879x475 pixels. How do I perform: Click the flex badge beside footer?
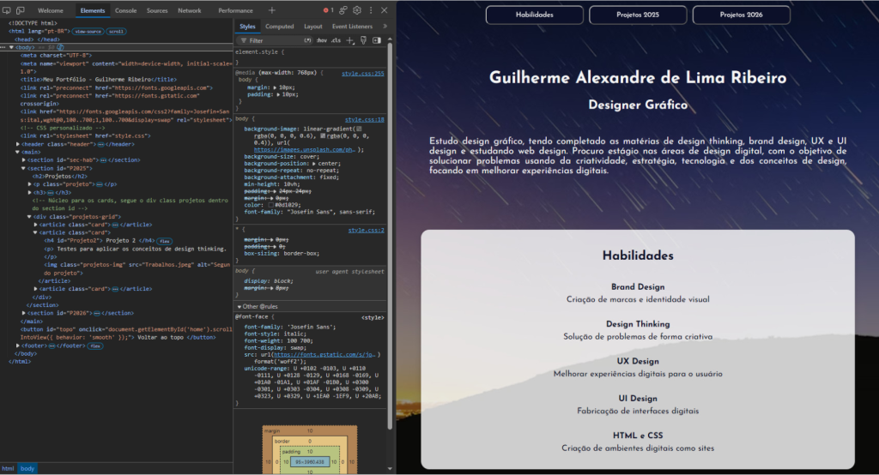[95, 346]
